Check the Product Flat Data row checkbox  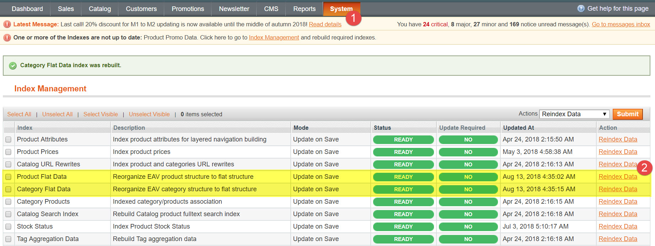(x=9, y=177)
